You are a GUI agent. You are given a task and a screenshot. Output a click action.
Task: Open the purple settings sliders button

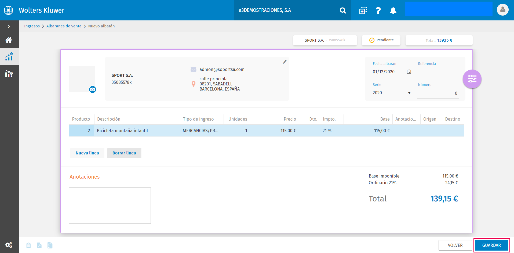pyautogui.click(x=472, y=79)
